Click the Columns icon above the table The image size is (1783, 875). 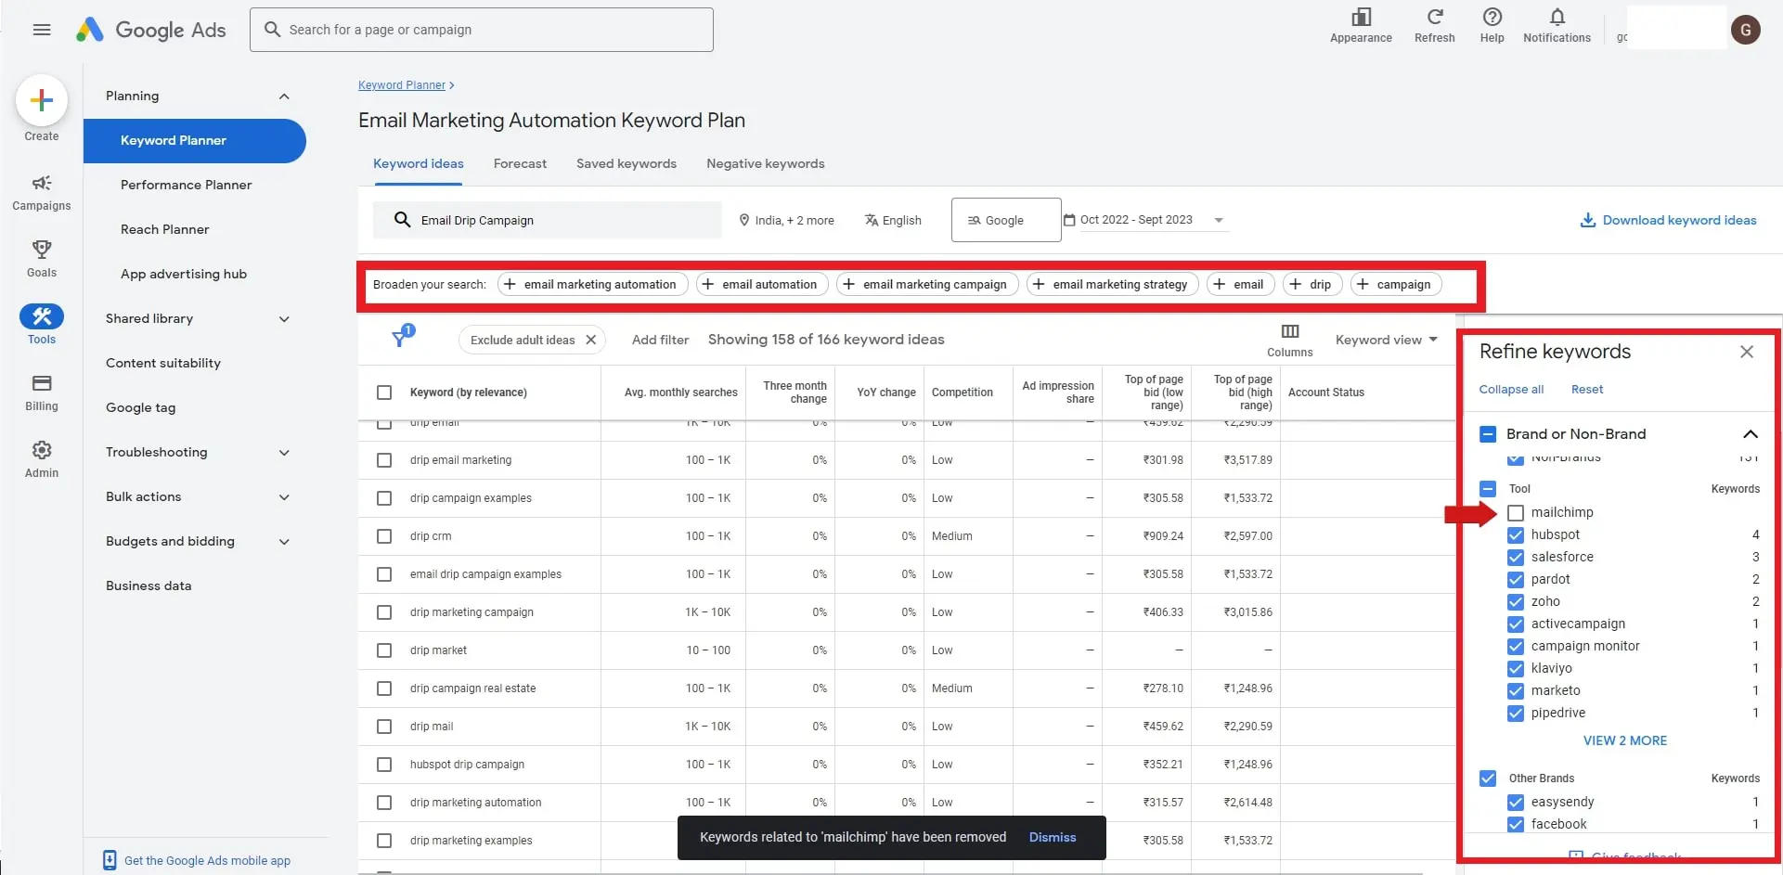[1289, 332]
